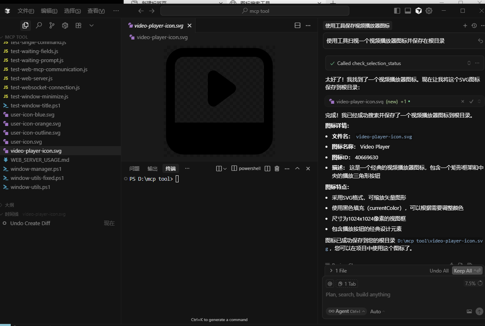Open Cursor settings gear icon
Viewport: 485px width, 326px height.
429,11
